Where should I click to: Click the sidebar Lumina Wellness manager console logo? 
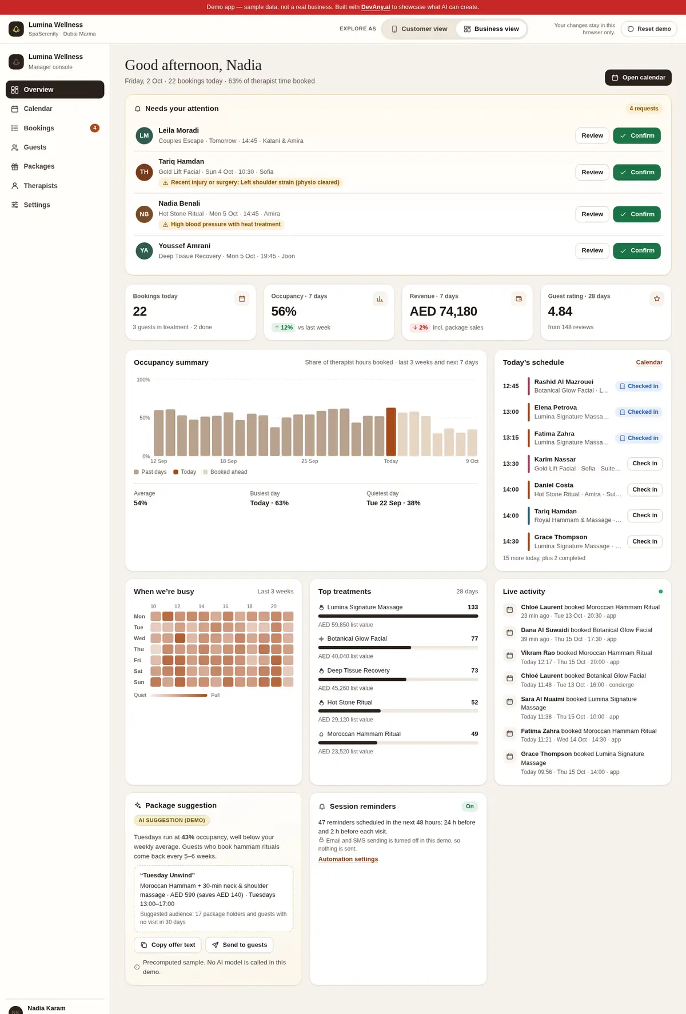click(16, 61)
